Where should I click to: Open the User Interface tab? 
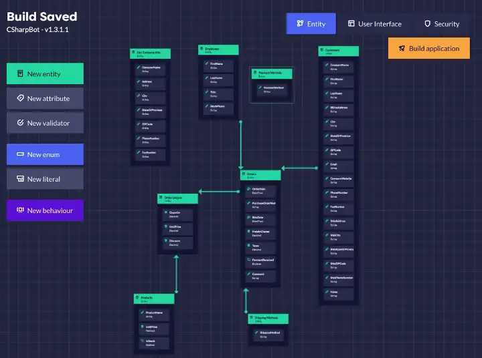pyautogui.click(x=374, y=24)
